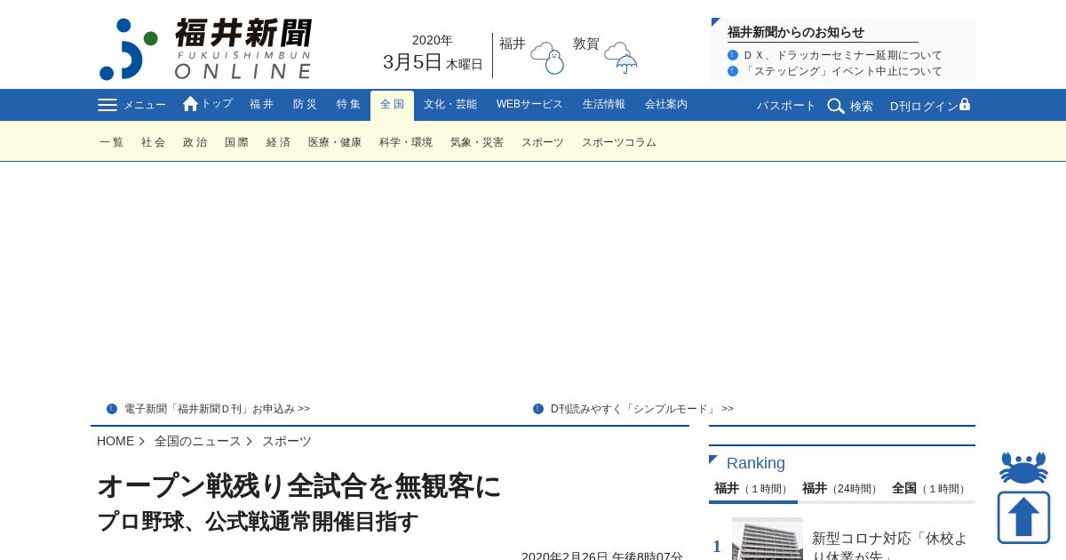Click the Fukui Shimbun Online logo
Image resolution: width=1066 pixels, height=560 pixels.
click(205, 49)
